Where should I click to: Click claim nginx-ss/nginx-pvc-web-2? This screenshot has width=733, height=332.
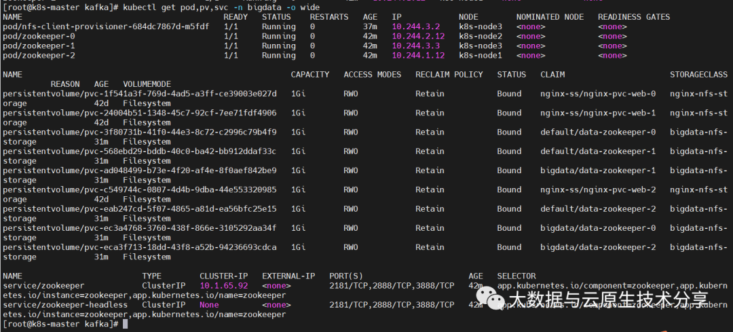[598, 190]
